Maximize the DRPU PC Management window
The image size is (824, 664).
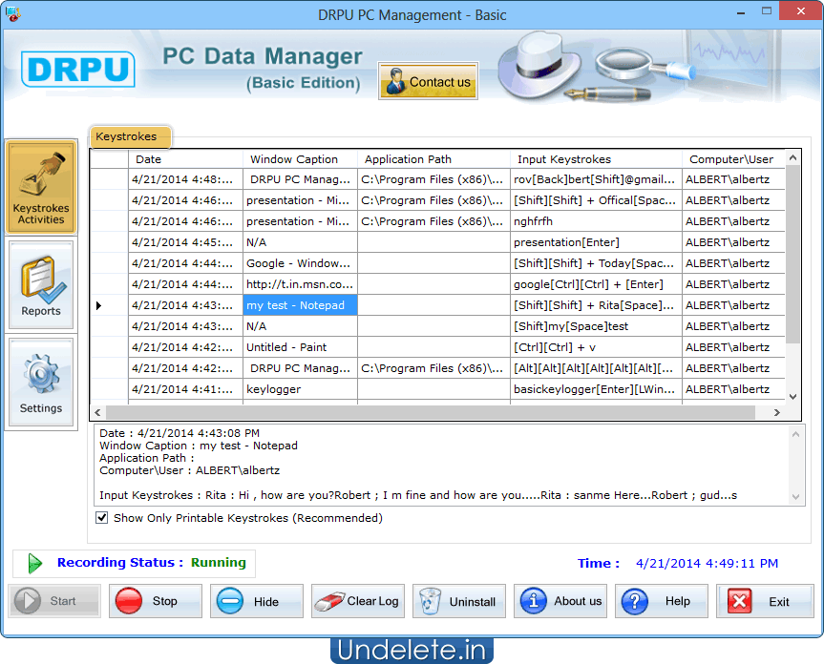click(767, 11)
